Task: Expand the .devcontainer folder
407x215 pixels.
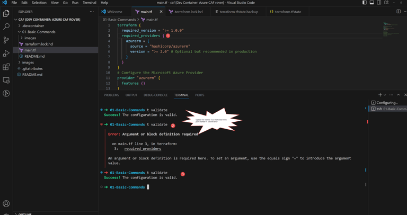Action: (20, 26)
